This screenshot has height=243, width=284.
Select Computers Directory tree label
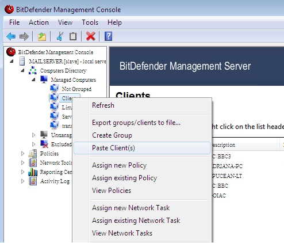[63, 71]
